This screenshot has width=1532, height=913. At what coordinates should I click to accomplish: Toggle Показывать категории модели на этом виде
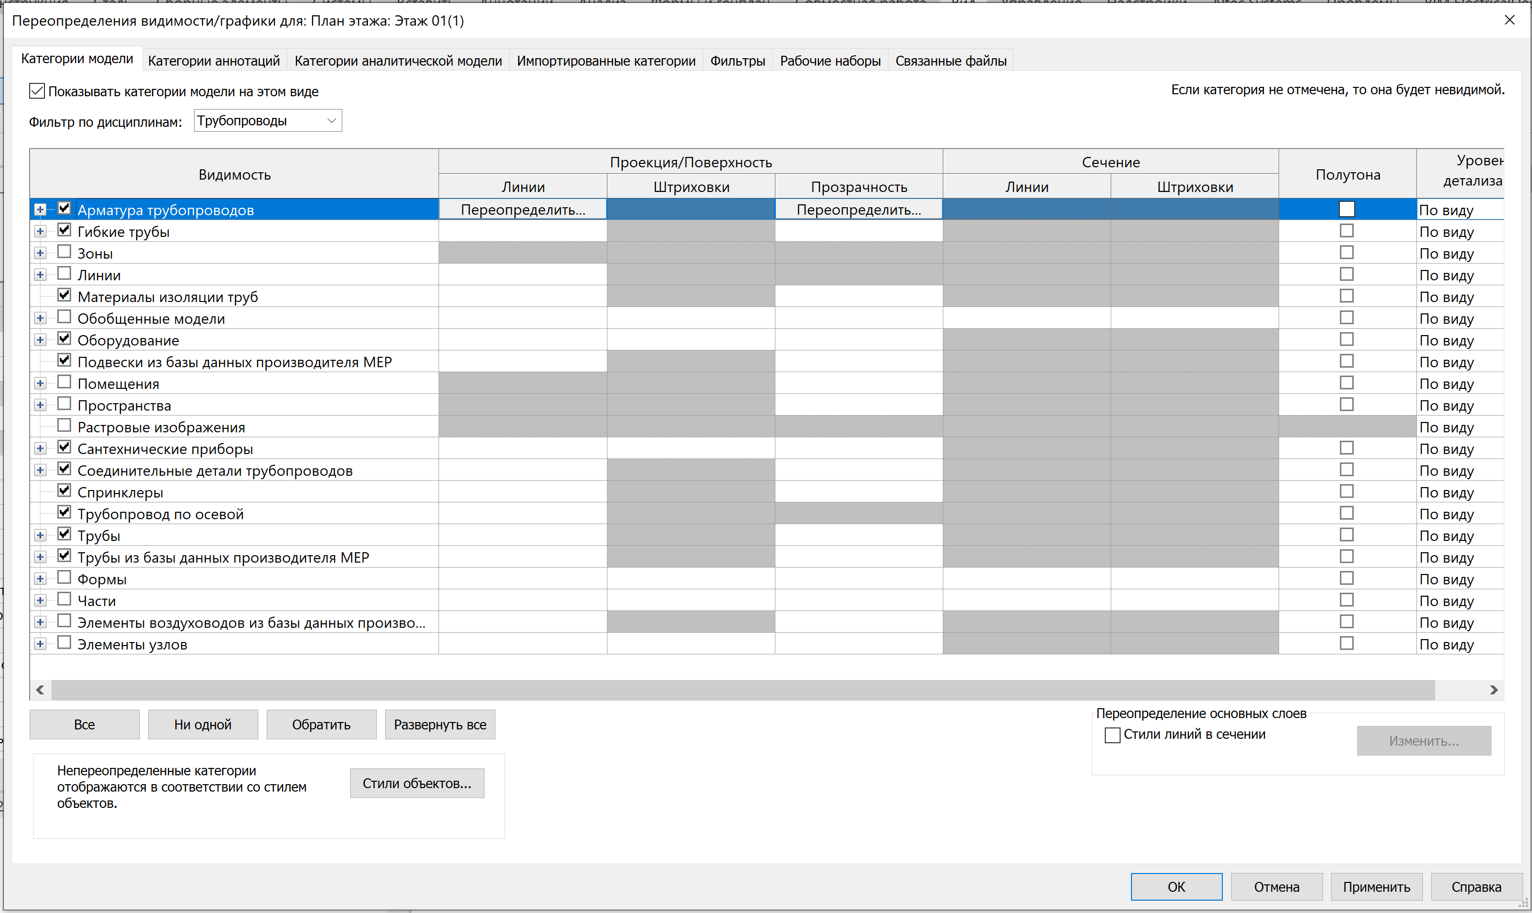point(37,91)
